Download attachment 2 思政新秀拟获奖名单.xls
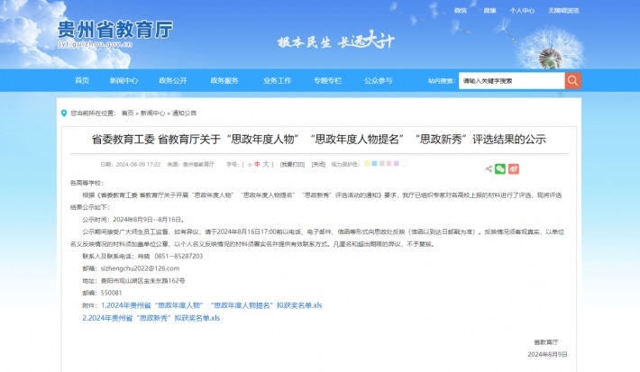The height and width of the screenshot is (372, 640). point(151,318)
